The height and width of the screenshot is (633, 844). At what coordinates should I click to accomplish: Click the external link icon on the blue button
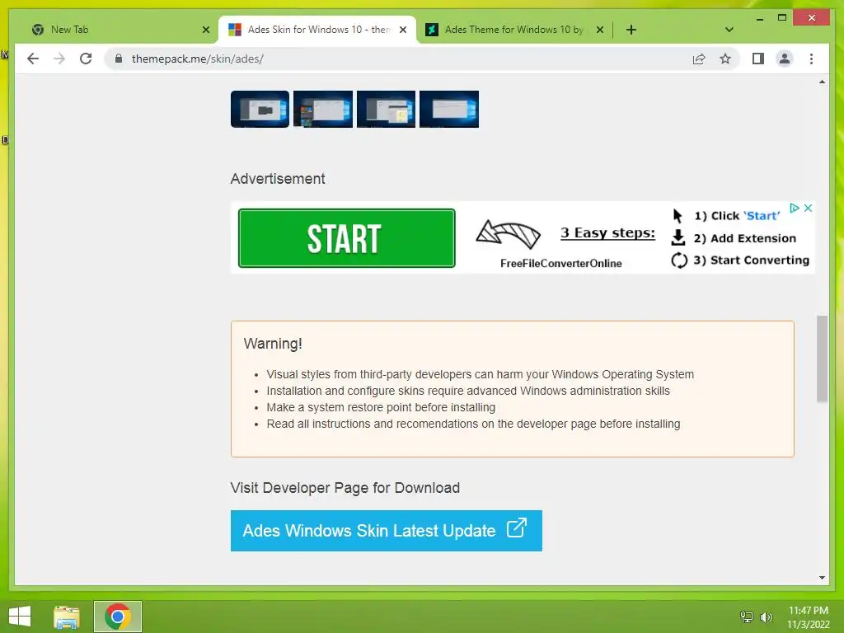(516, 527)
